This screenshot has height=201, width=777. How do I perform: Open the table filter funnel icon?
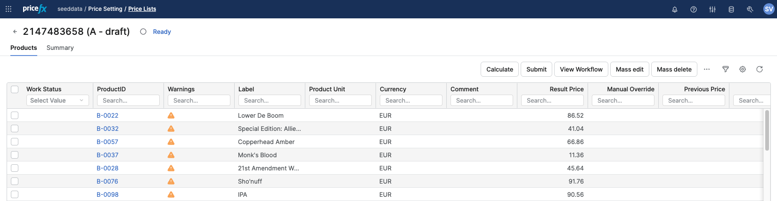pyautogui.click(x=725, y=69)
